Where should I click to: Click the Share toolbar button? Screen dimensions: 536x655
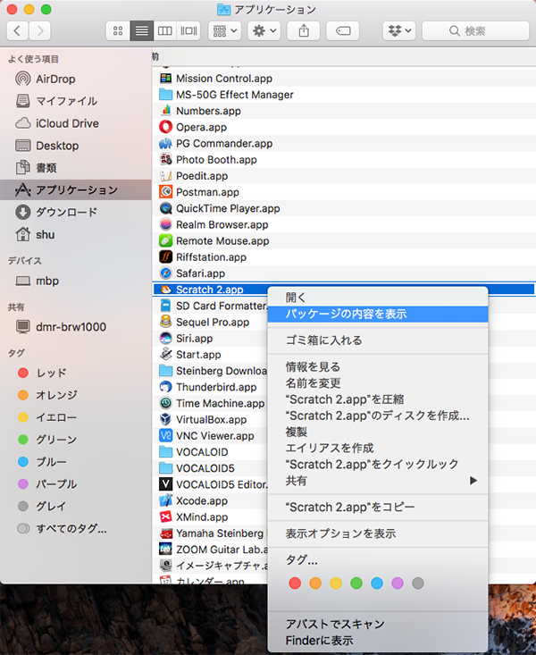[304, 31]
